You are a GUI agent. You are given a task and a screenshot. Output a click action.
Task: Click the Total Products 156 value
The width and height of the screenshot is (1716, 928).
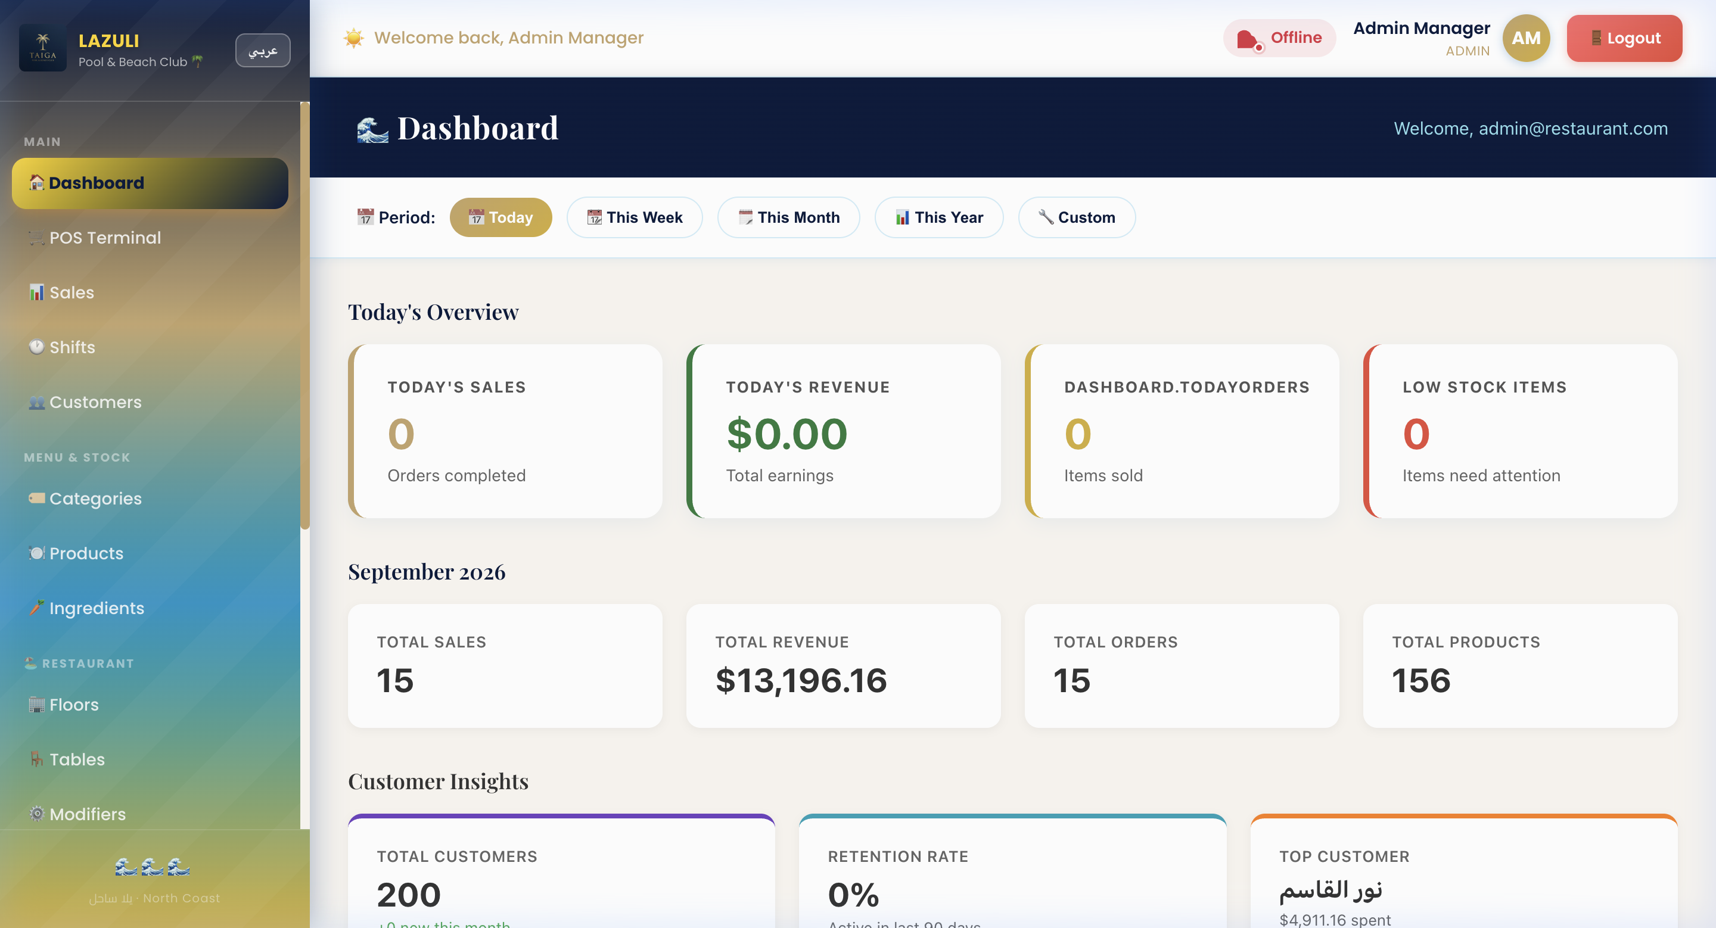(1421, 680)
